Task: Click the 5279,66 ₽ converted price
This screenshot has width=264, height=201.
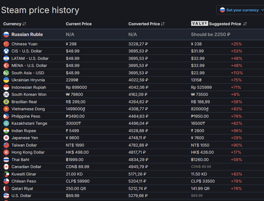Action: pos(138,196)
